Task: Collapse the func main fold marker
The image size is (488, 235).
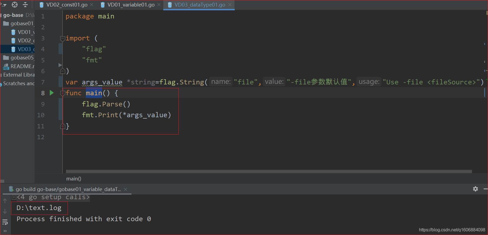Action: 62,93
